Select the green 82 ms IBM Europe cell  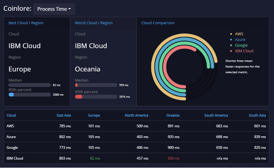[x=95, y=159]
